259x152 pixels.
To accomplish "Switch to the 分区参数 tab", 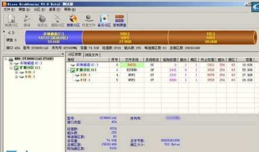I will click(x=75, y=55).
